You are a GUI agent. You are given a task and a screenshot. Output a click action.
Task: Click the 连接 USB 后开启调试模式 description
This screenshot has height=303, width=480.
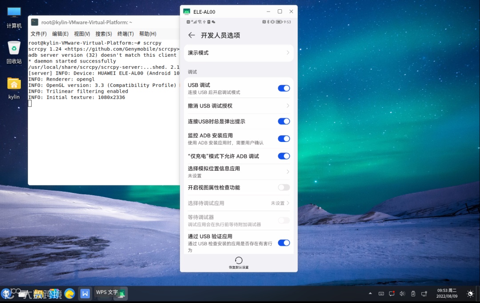pos(214,92)
